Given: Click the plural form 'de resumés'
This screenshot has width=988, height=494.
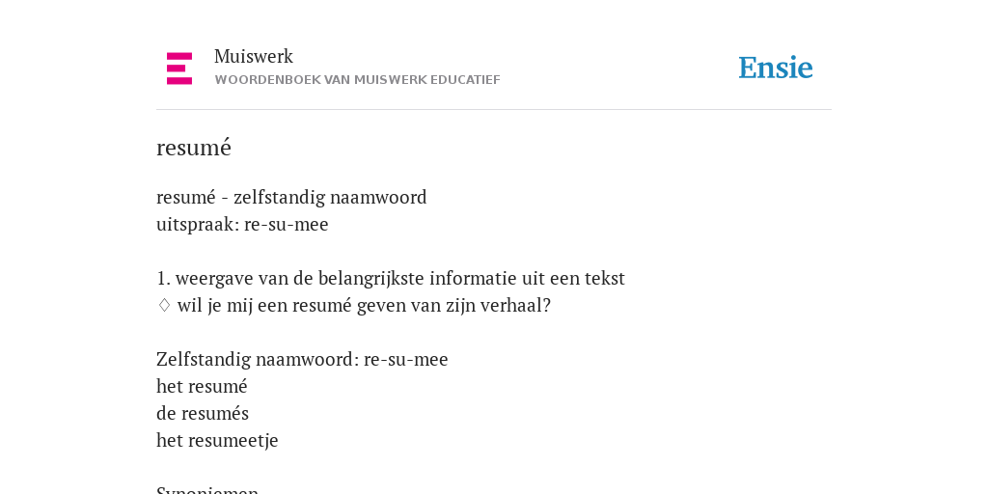Looking at the screenshot, I should tap(203, 413).
